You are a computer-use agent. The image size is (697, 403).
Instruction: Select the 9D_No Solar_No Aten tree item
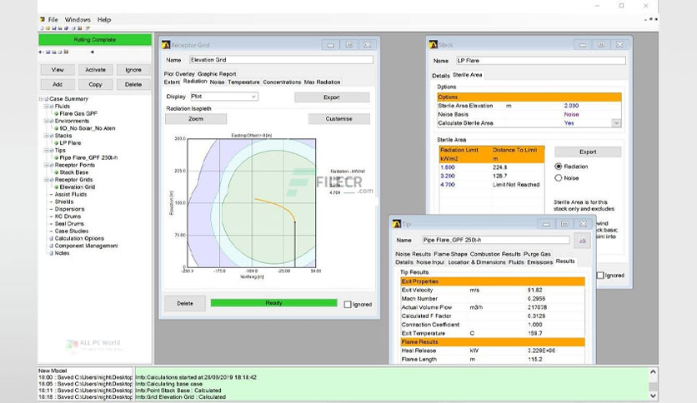[x=88, y=128]
